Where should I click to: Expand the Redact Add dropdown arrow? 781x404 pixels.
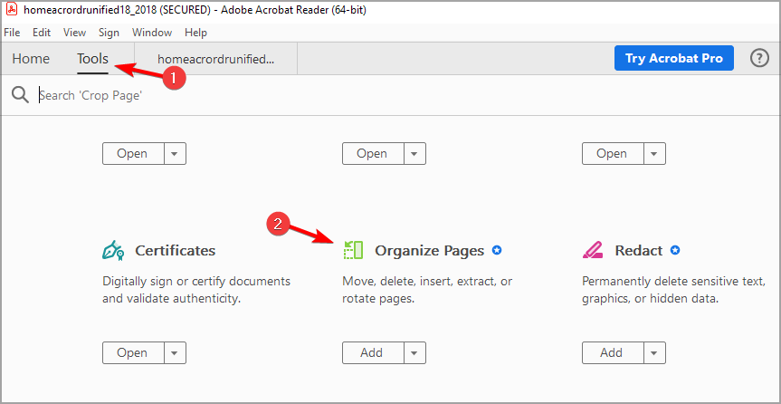[653, 352]
